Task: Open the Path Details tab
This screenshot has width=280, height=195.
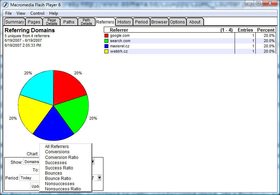Action: pos(87,22)
